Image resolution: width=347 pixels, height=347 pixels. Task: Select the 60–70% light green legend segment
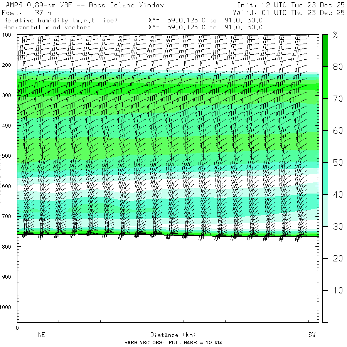pyautogui.click(x=325, y=114)
